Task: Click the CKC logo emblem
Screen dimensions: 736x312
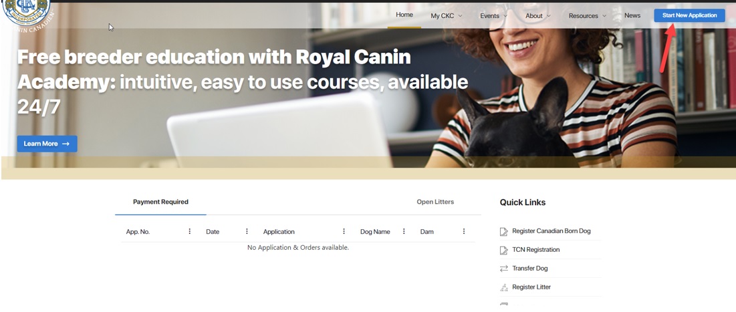Action: click(x=27, y=14)
